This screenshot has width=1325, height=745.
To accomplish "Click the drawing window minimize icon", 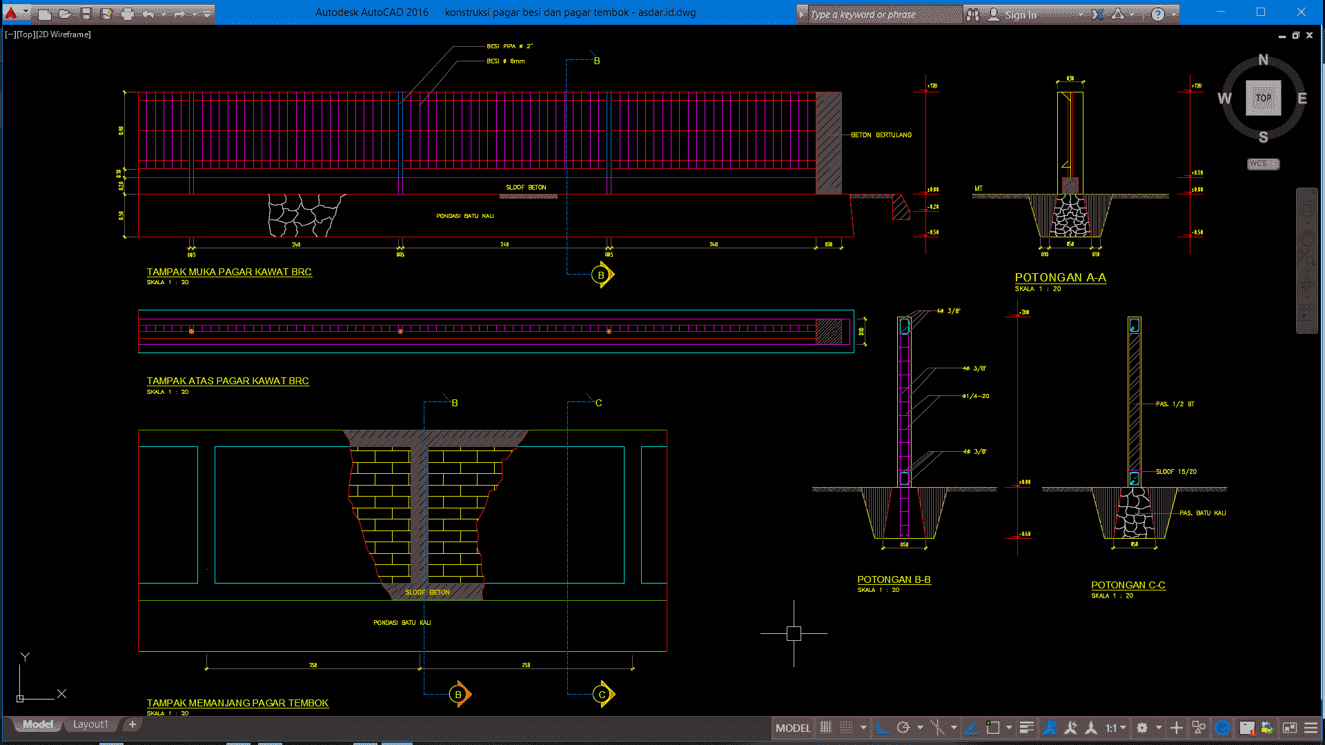I will 1282,35.
